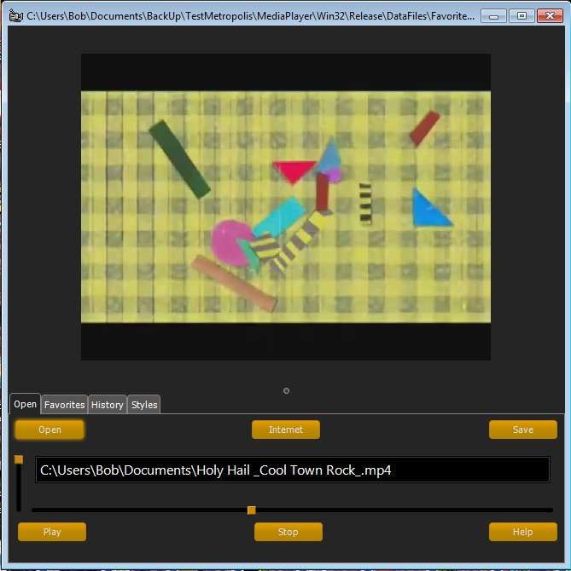Screen dimensions: 571x571
Task: Open the History tab
Action: 108,405
